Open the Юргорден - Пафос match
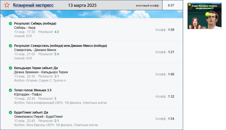 (28, 94)
